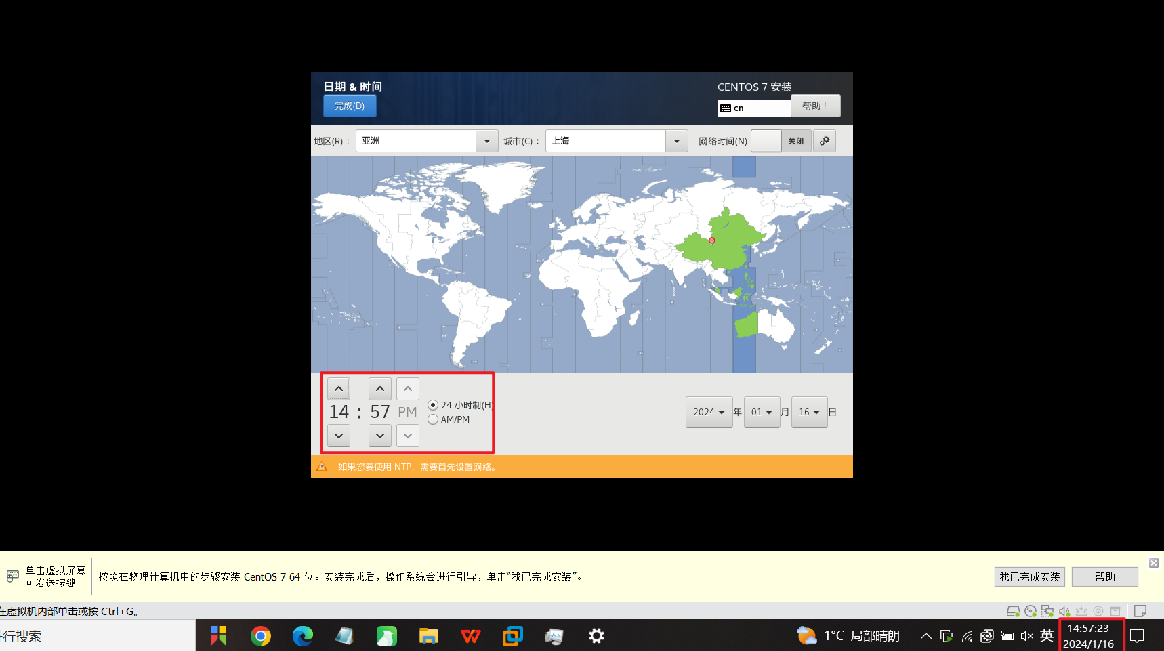
Task: Click VMware printer box status icon
Action: click(x=1115, y=611)
